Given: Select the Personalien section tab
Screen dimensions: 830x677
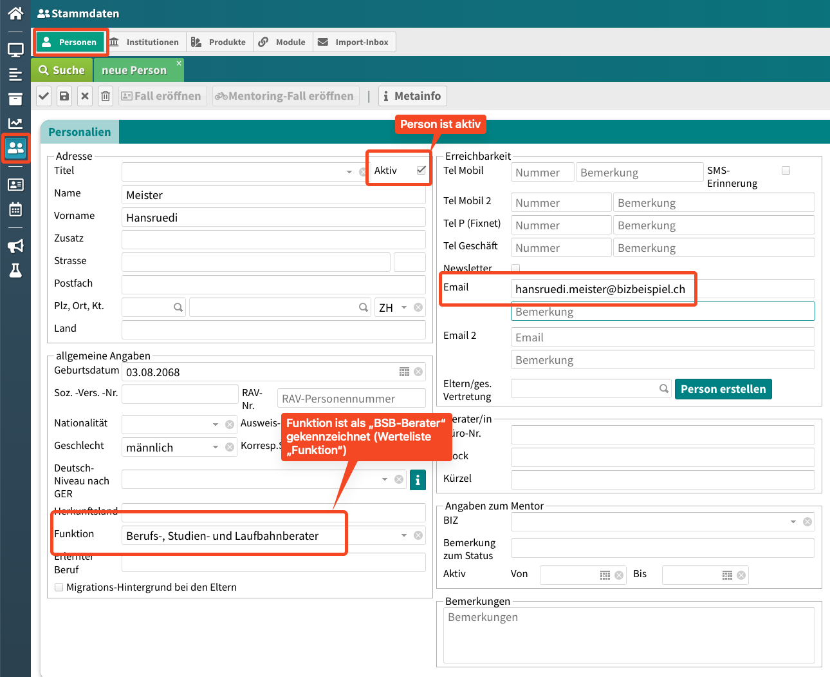Looking at the screenshot, I should coord(79,132).
